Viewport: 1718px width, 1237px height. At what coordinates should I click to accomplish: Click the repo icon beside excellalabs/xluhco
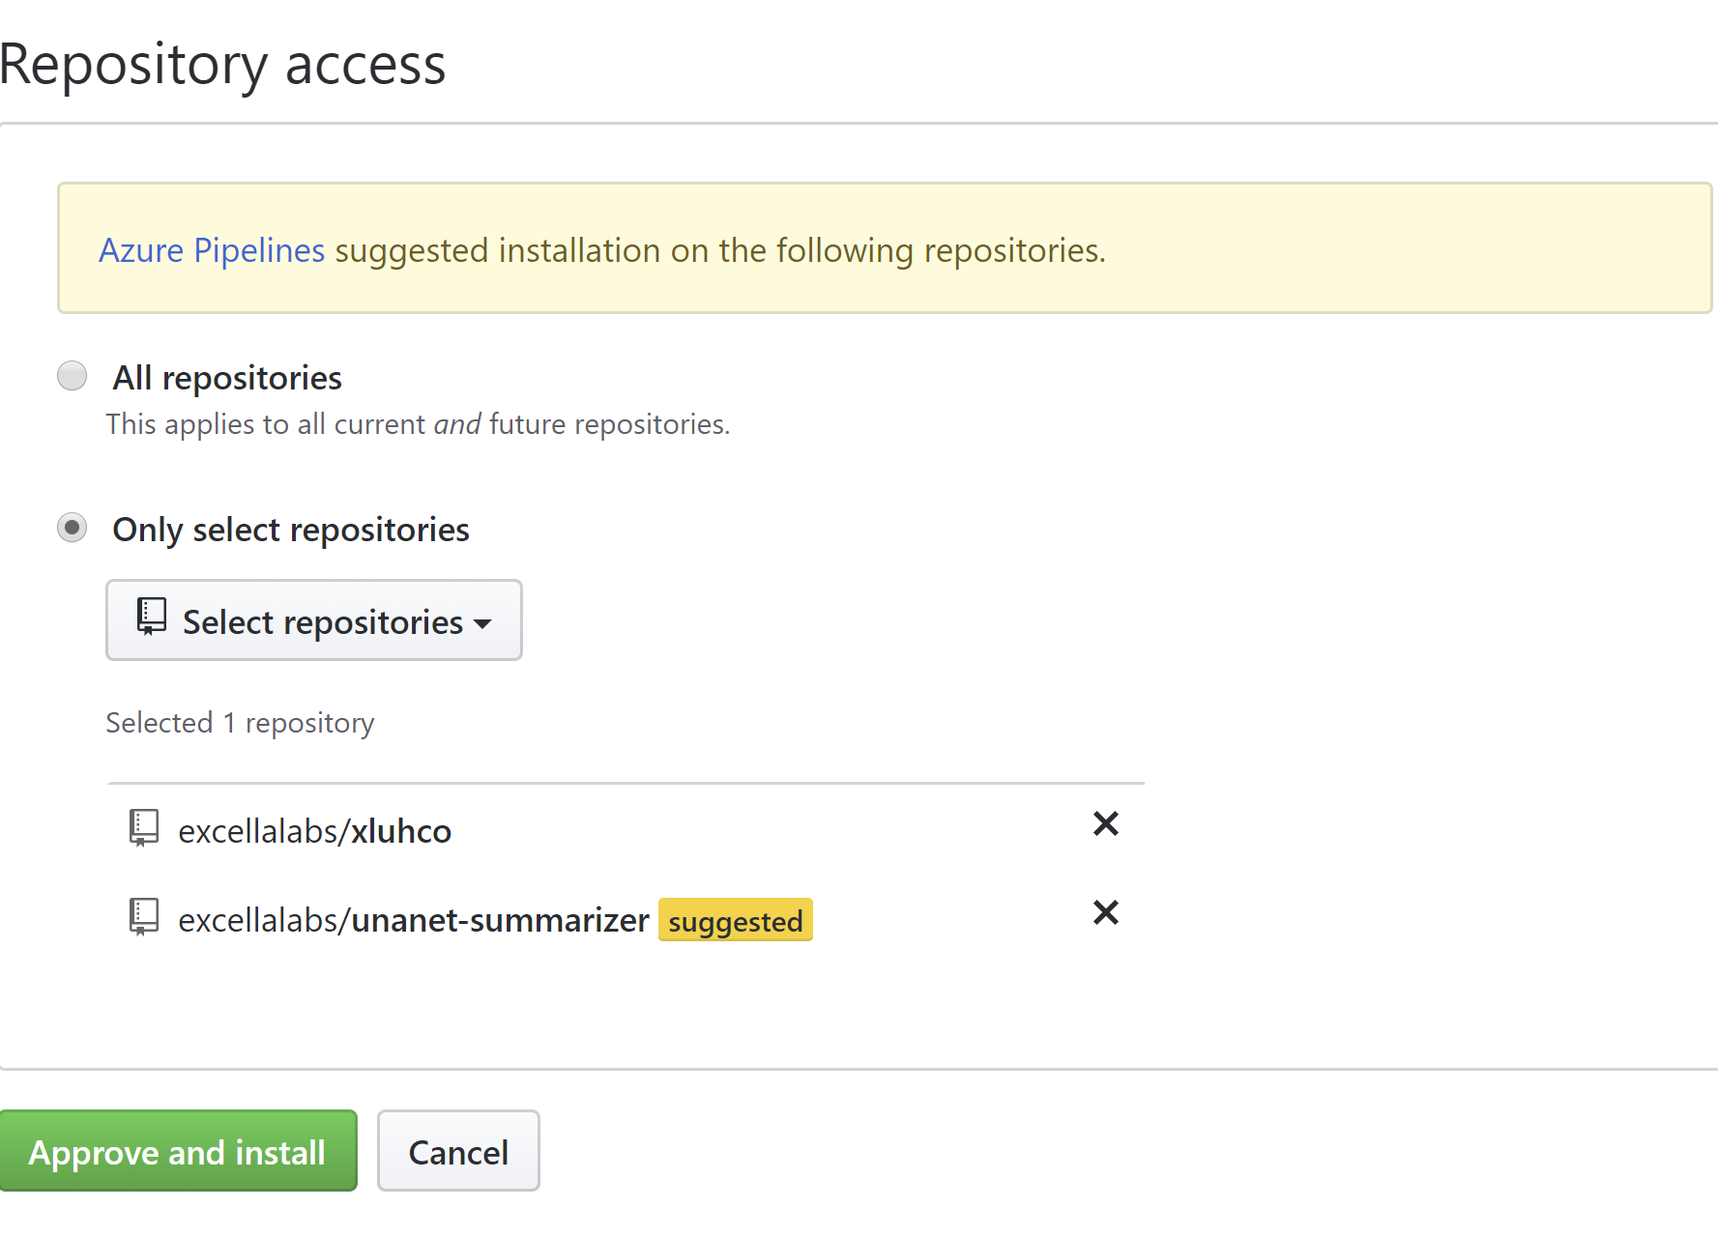click(144, 828)
